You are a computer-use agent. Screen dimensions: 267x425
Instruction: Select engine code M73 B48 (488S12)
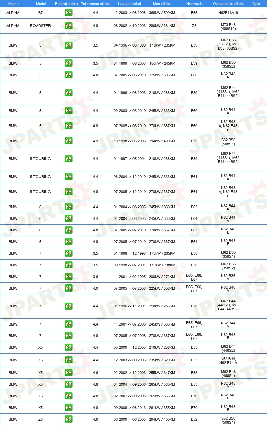(x=228, y=27)
